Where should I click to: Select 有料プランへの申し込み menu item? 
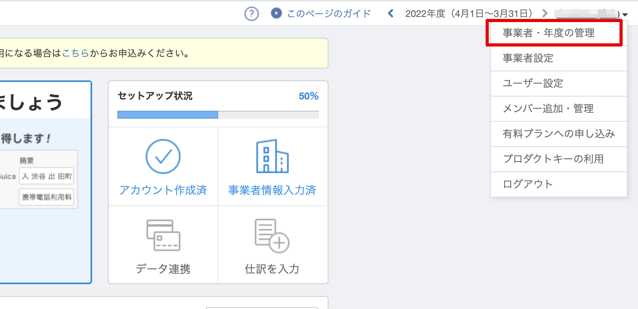[558, 134]
